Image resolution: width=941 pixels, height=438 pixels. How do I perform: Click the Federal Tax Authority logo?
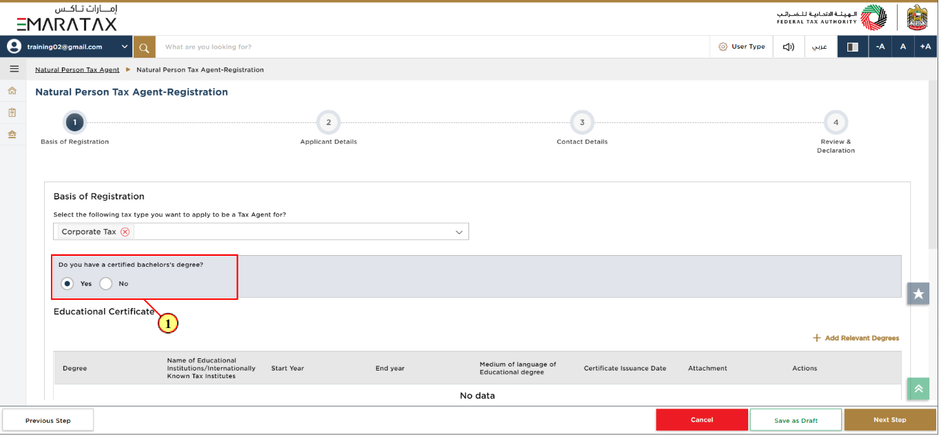(x=831, y=18)
